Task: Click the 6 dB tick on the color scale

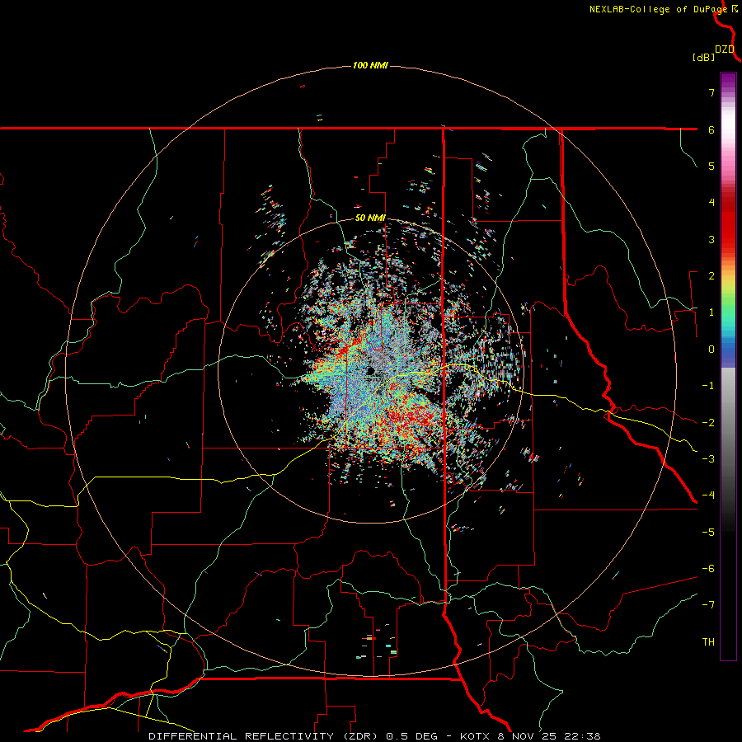Action: tap(711, 129)
